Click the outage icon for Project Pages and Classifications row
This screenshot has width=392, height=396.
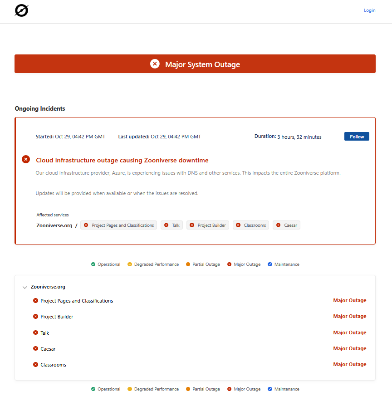tap(35, 301)
